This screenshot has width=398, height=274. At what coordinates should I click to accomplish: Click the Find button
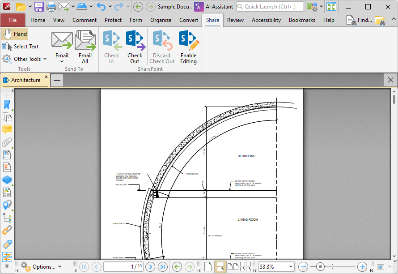359,20
